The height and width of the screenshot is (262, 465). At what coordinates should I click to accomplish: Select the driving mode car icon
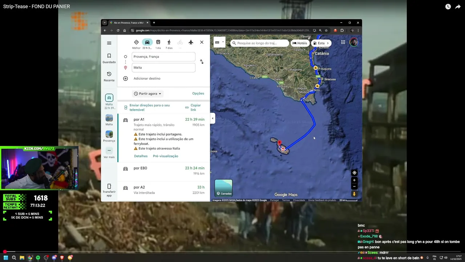tap(147, 42)
